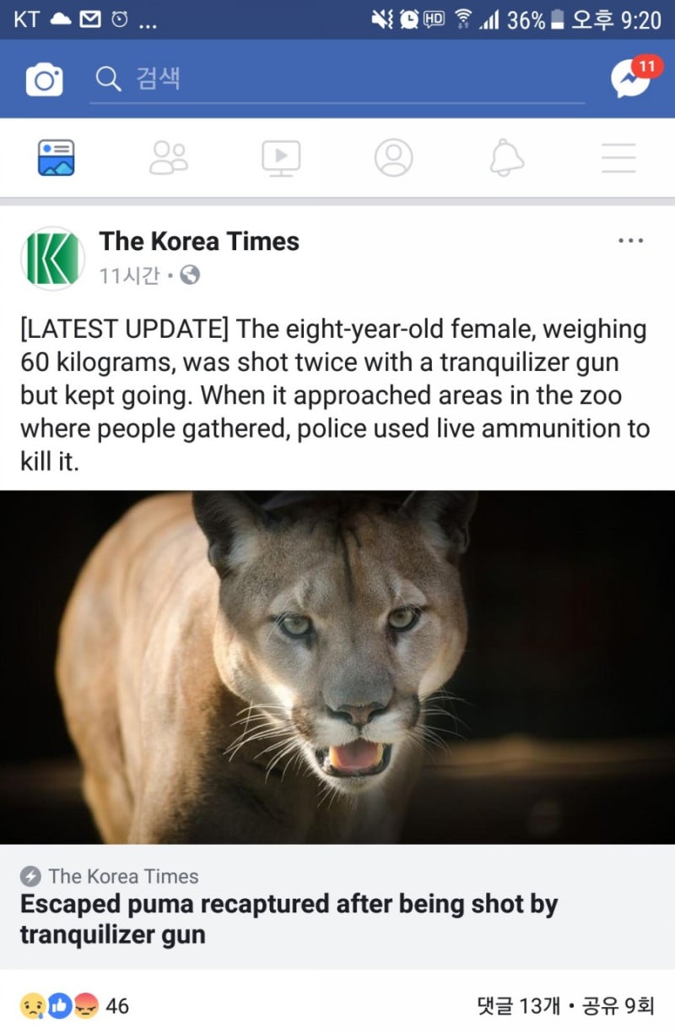675x1034 pixels.
Task: Tap the public globe privacy icon
Action: point(191,275)
